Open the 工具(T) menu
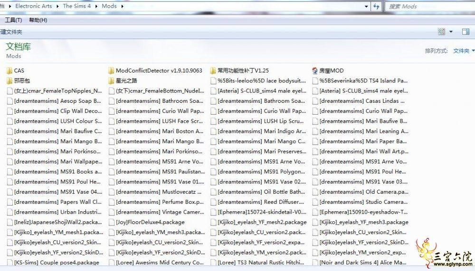The height and width of the screenshot is (271, 475). point(13,20)
